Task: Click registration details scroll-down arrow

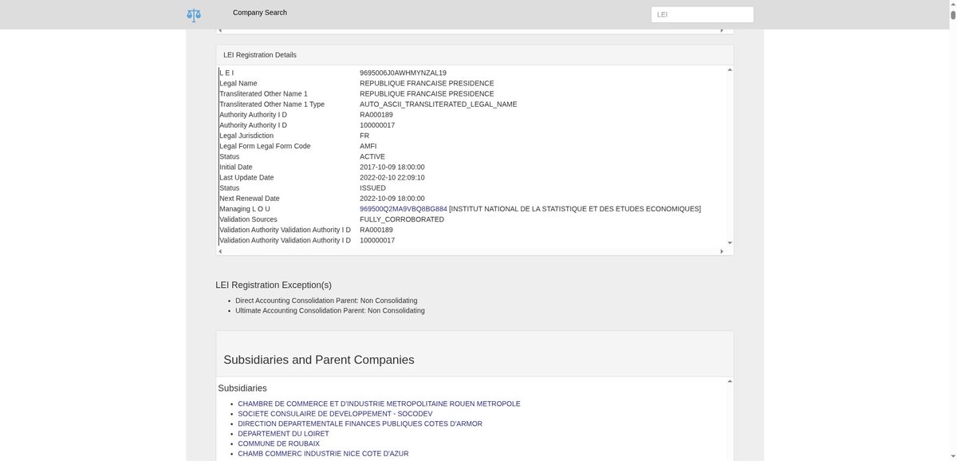Action: [730, 242]
